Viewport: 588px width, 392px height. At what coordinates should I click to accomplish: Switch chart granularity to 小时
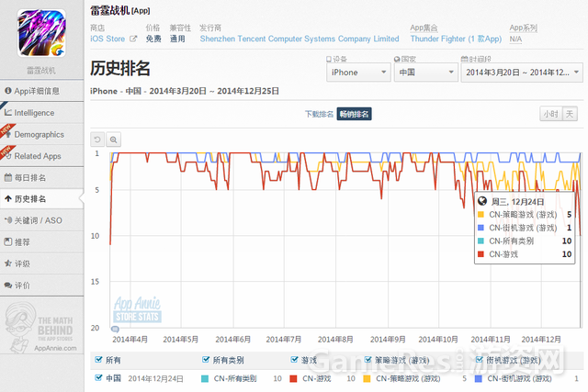pyautogui.click(x=551, y=114)
